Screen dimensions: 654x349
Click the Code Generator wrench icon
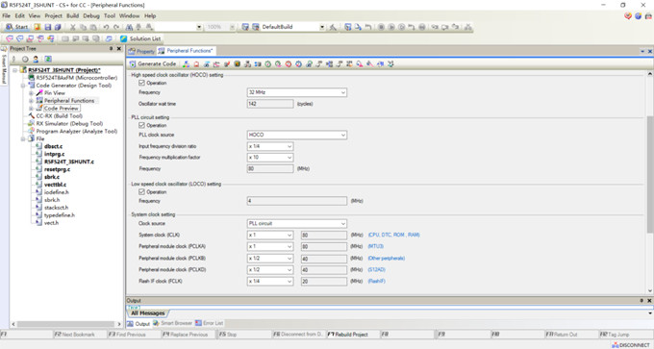point(32,85)
